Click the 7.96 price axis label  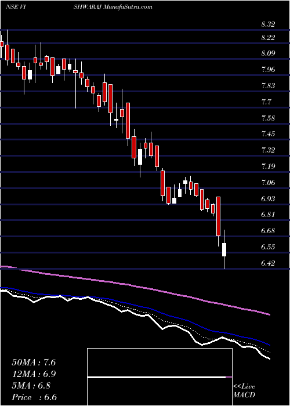tap(268, 70)
